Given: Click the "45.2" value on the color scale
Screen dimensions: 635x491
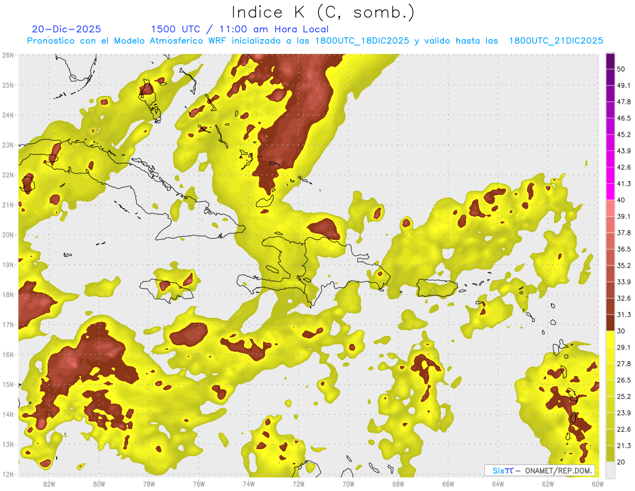Looking at the screenshot, I should click(624, 135).
